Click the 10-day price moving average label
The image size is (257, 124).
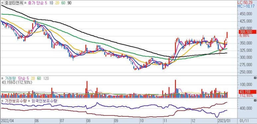51,3
